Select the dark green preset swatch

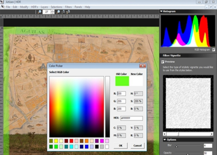51,147
